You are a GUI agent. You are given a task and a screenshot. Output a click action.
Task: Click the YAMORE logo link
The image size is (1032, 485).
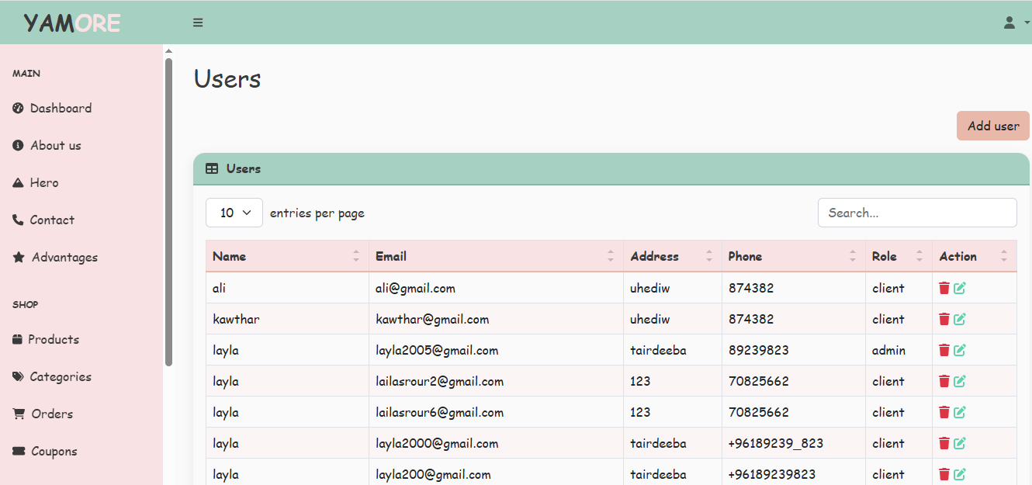click(x=72, y=23)
